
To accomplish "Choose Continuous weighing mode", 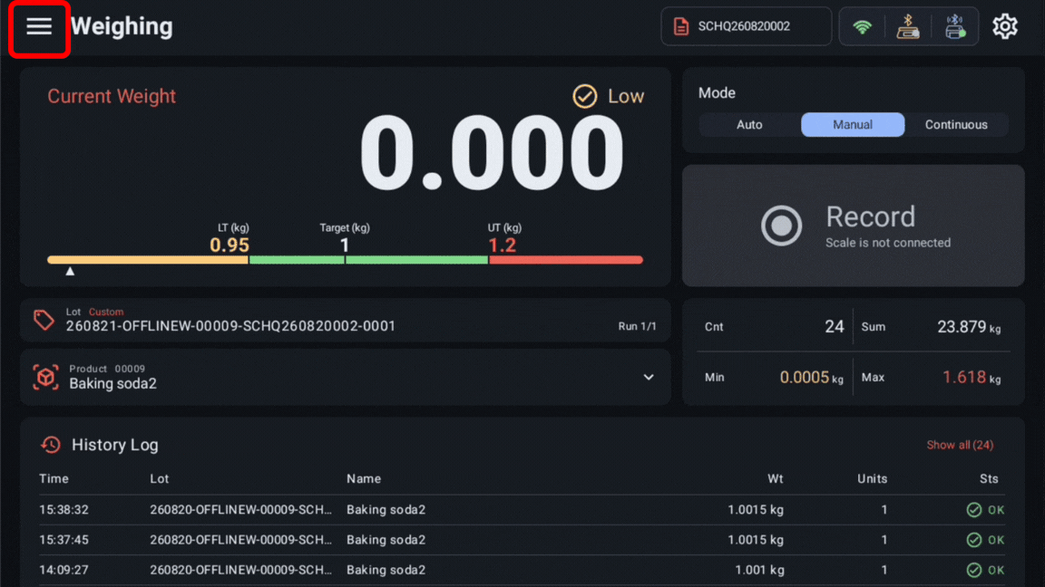I will pyautogui.click(x=956, y=124).
